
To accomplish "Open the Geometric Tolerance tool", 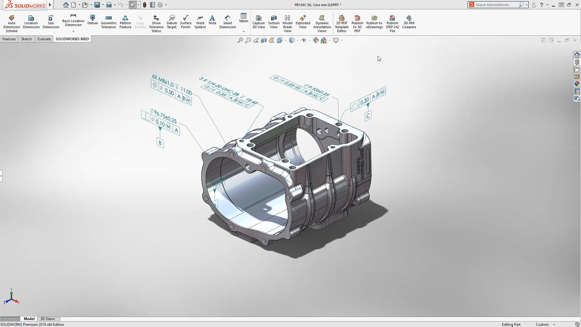I will point(108,22).
